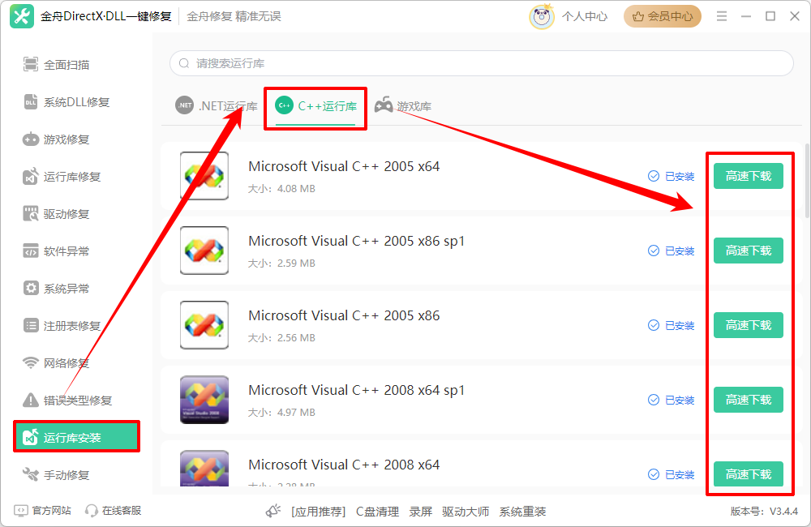Go to 注册表修复 page
811x527 pixels.
[62, 325]
